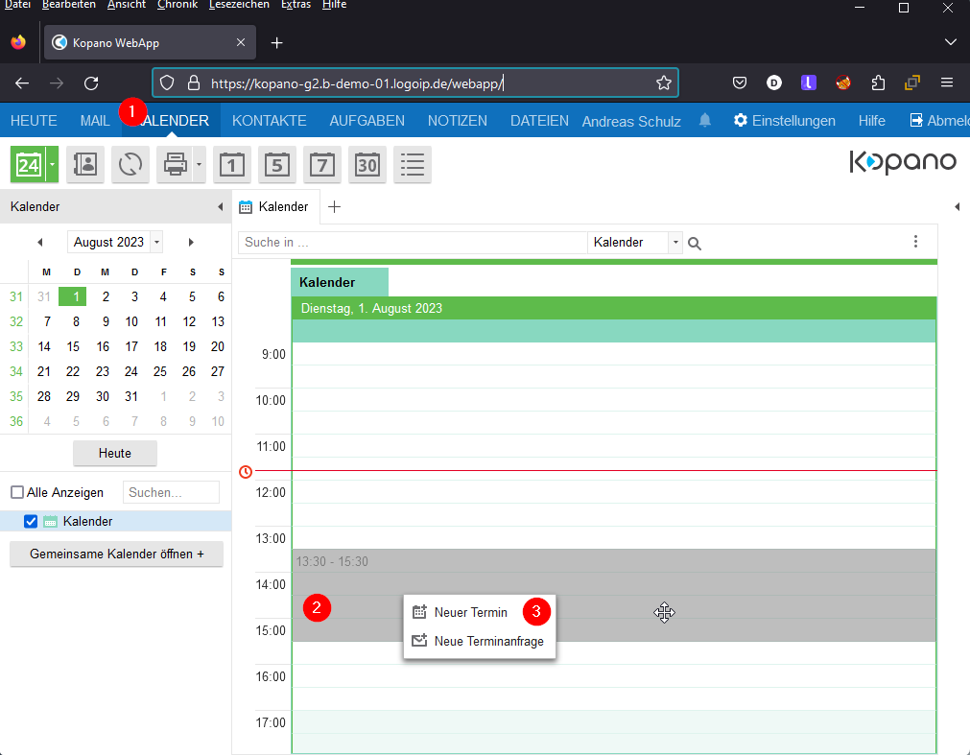970x755 pixels.
Task: Click the Kalender label tab above day view
Action: 340,283
